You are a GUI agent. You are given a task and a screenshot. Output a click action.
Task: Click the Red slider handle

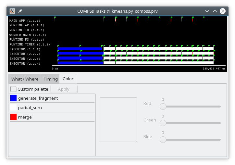[163, 107]
